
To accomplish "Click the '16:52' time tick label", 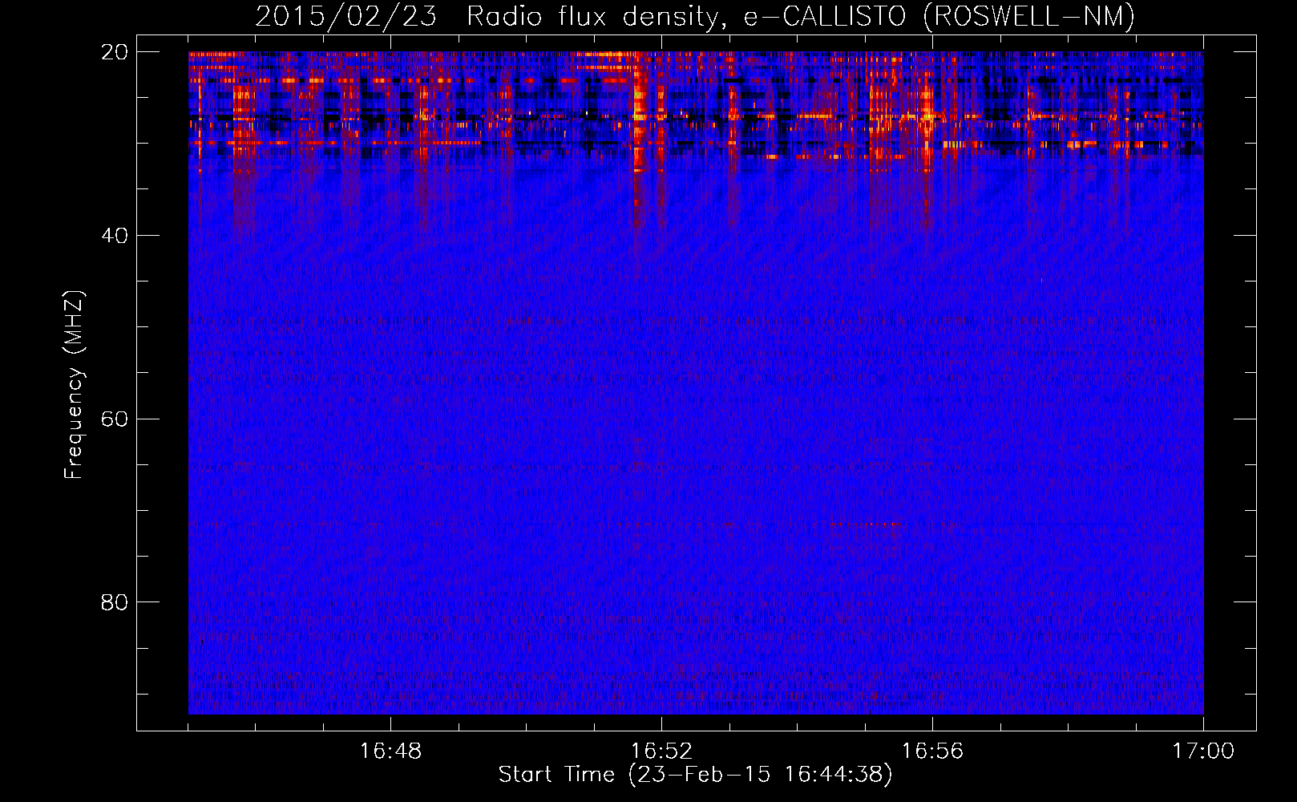I will click(661, 751).
